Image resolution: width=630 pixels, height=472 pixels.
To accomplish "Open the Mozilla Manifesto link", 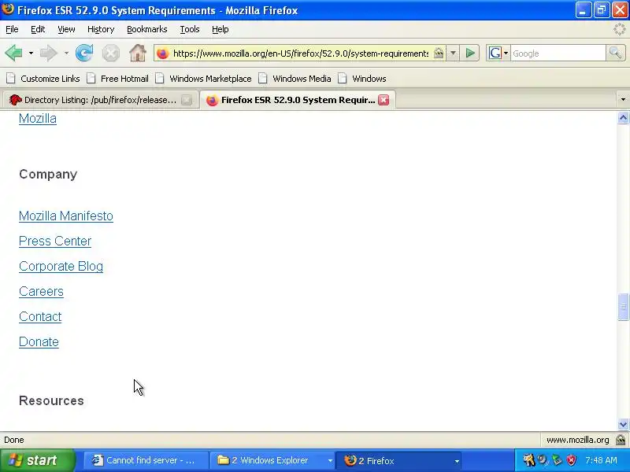I will pos(66,216).
